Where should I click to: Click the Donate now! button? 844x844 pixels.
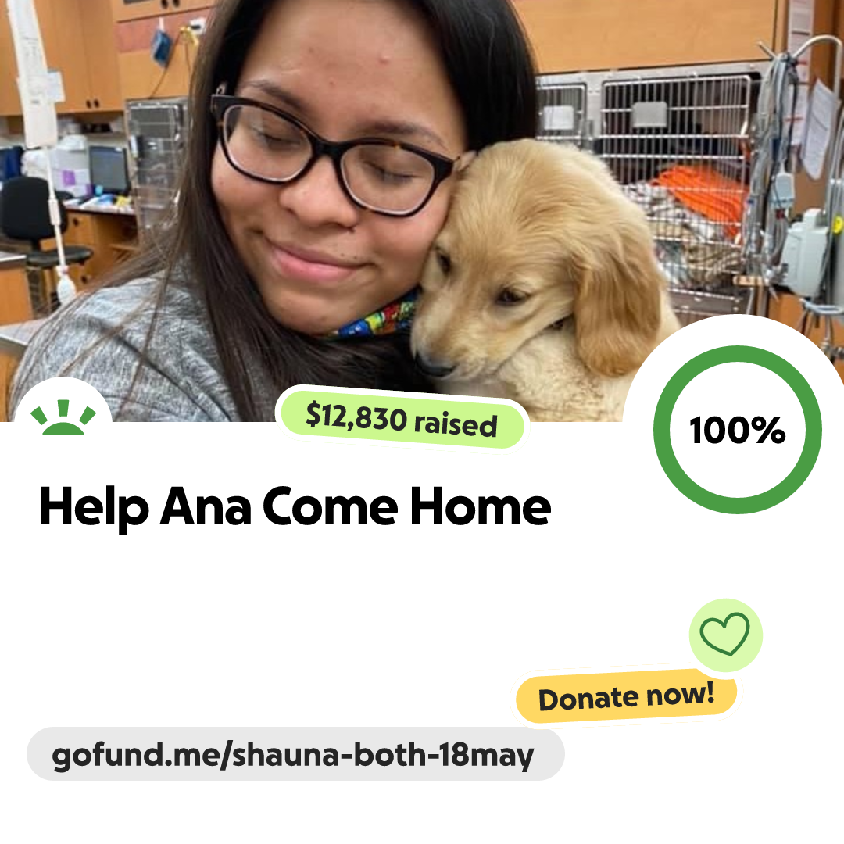coord(626,696)
